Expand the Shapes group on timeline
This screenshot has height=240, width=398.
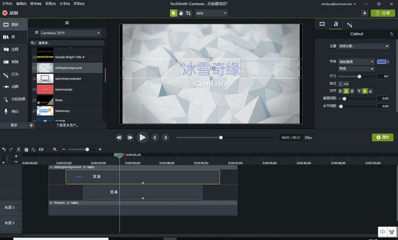pyautogui.click(x=51, y=203)
